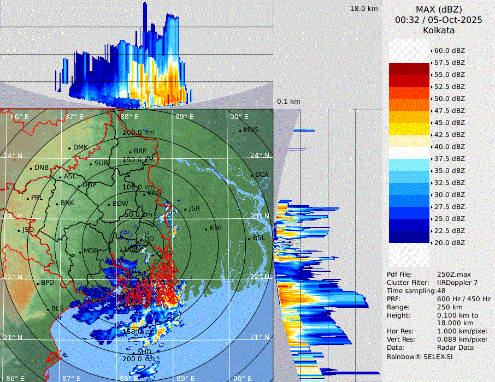This screenshot has height=382, width=495.
Task: Click the MAX (dBZ) title text
Action: click(x=439, y=9)
